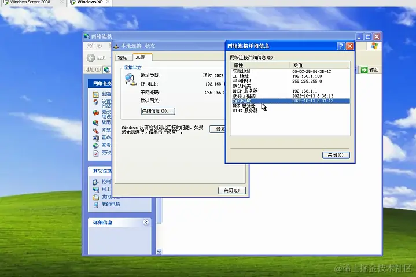This screenshot has height=277, width=416.
Task: Open My Documents folder icon in sidebar
Action: coord(96,197)
